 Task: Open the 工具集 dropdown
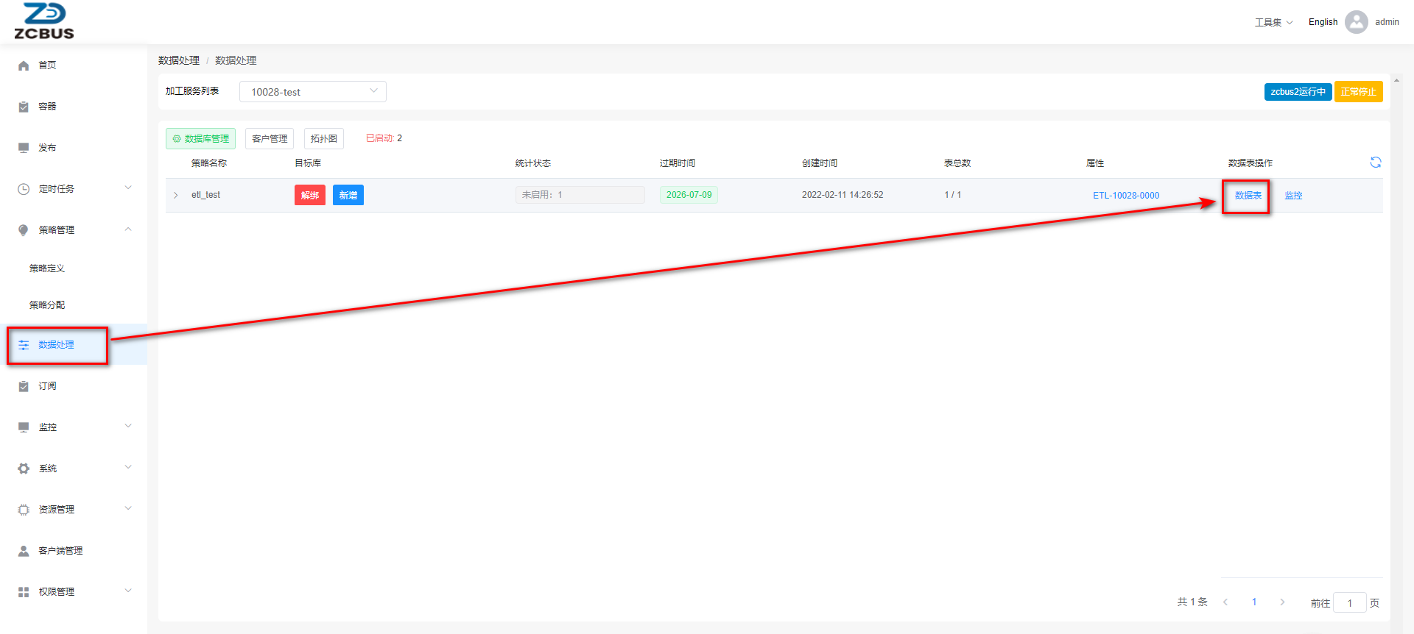[x=1273, y=22]
